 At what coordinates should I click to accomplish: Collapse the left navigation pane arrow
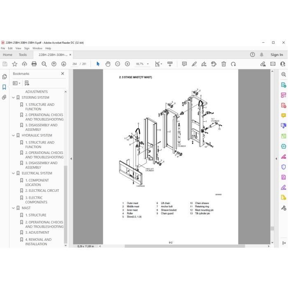[x=71, y=158]
